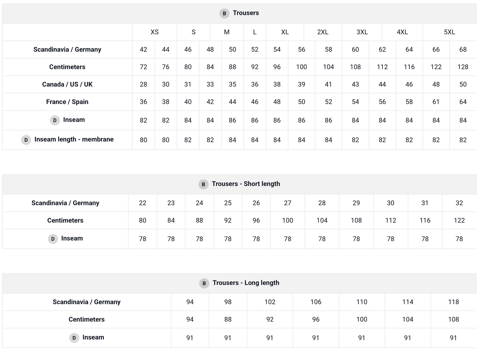Select the 5XL size column header
The image size is (483, 351).
point(449,32)
